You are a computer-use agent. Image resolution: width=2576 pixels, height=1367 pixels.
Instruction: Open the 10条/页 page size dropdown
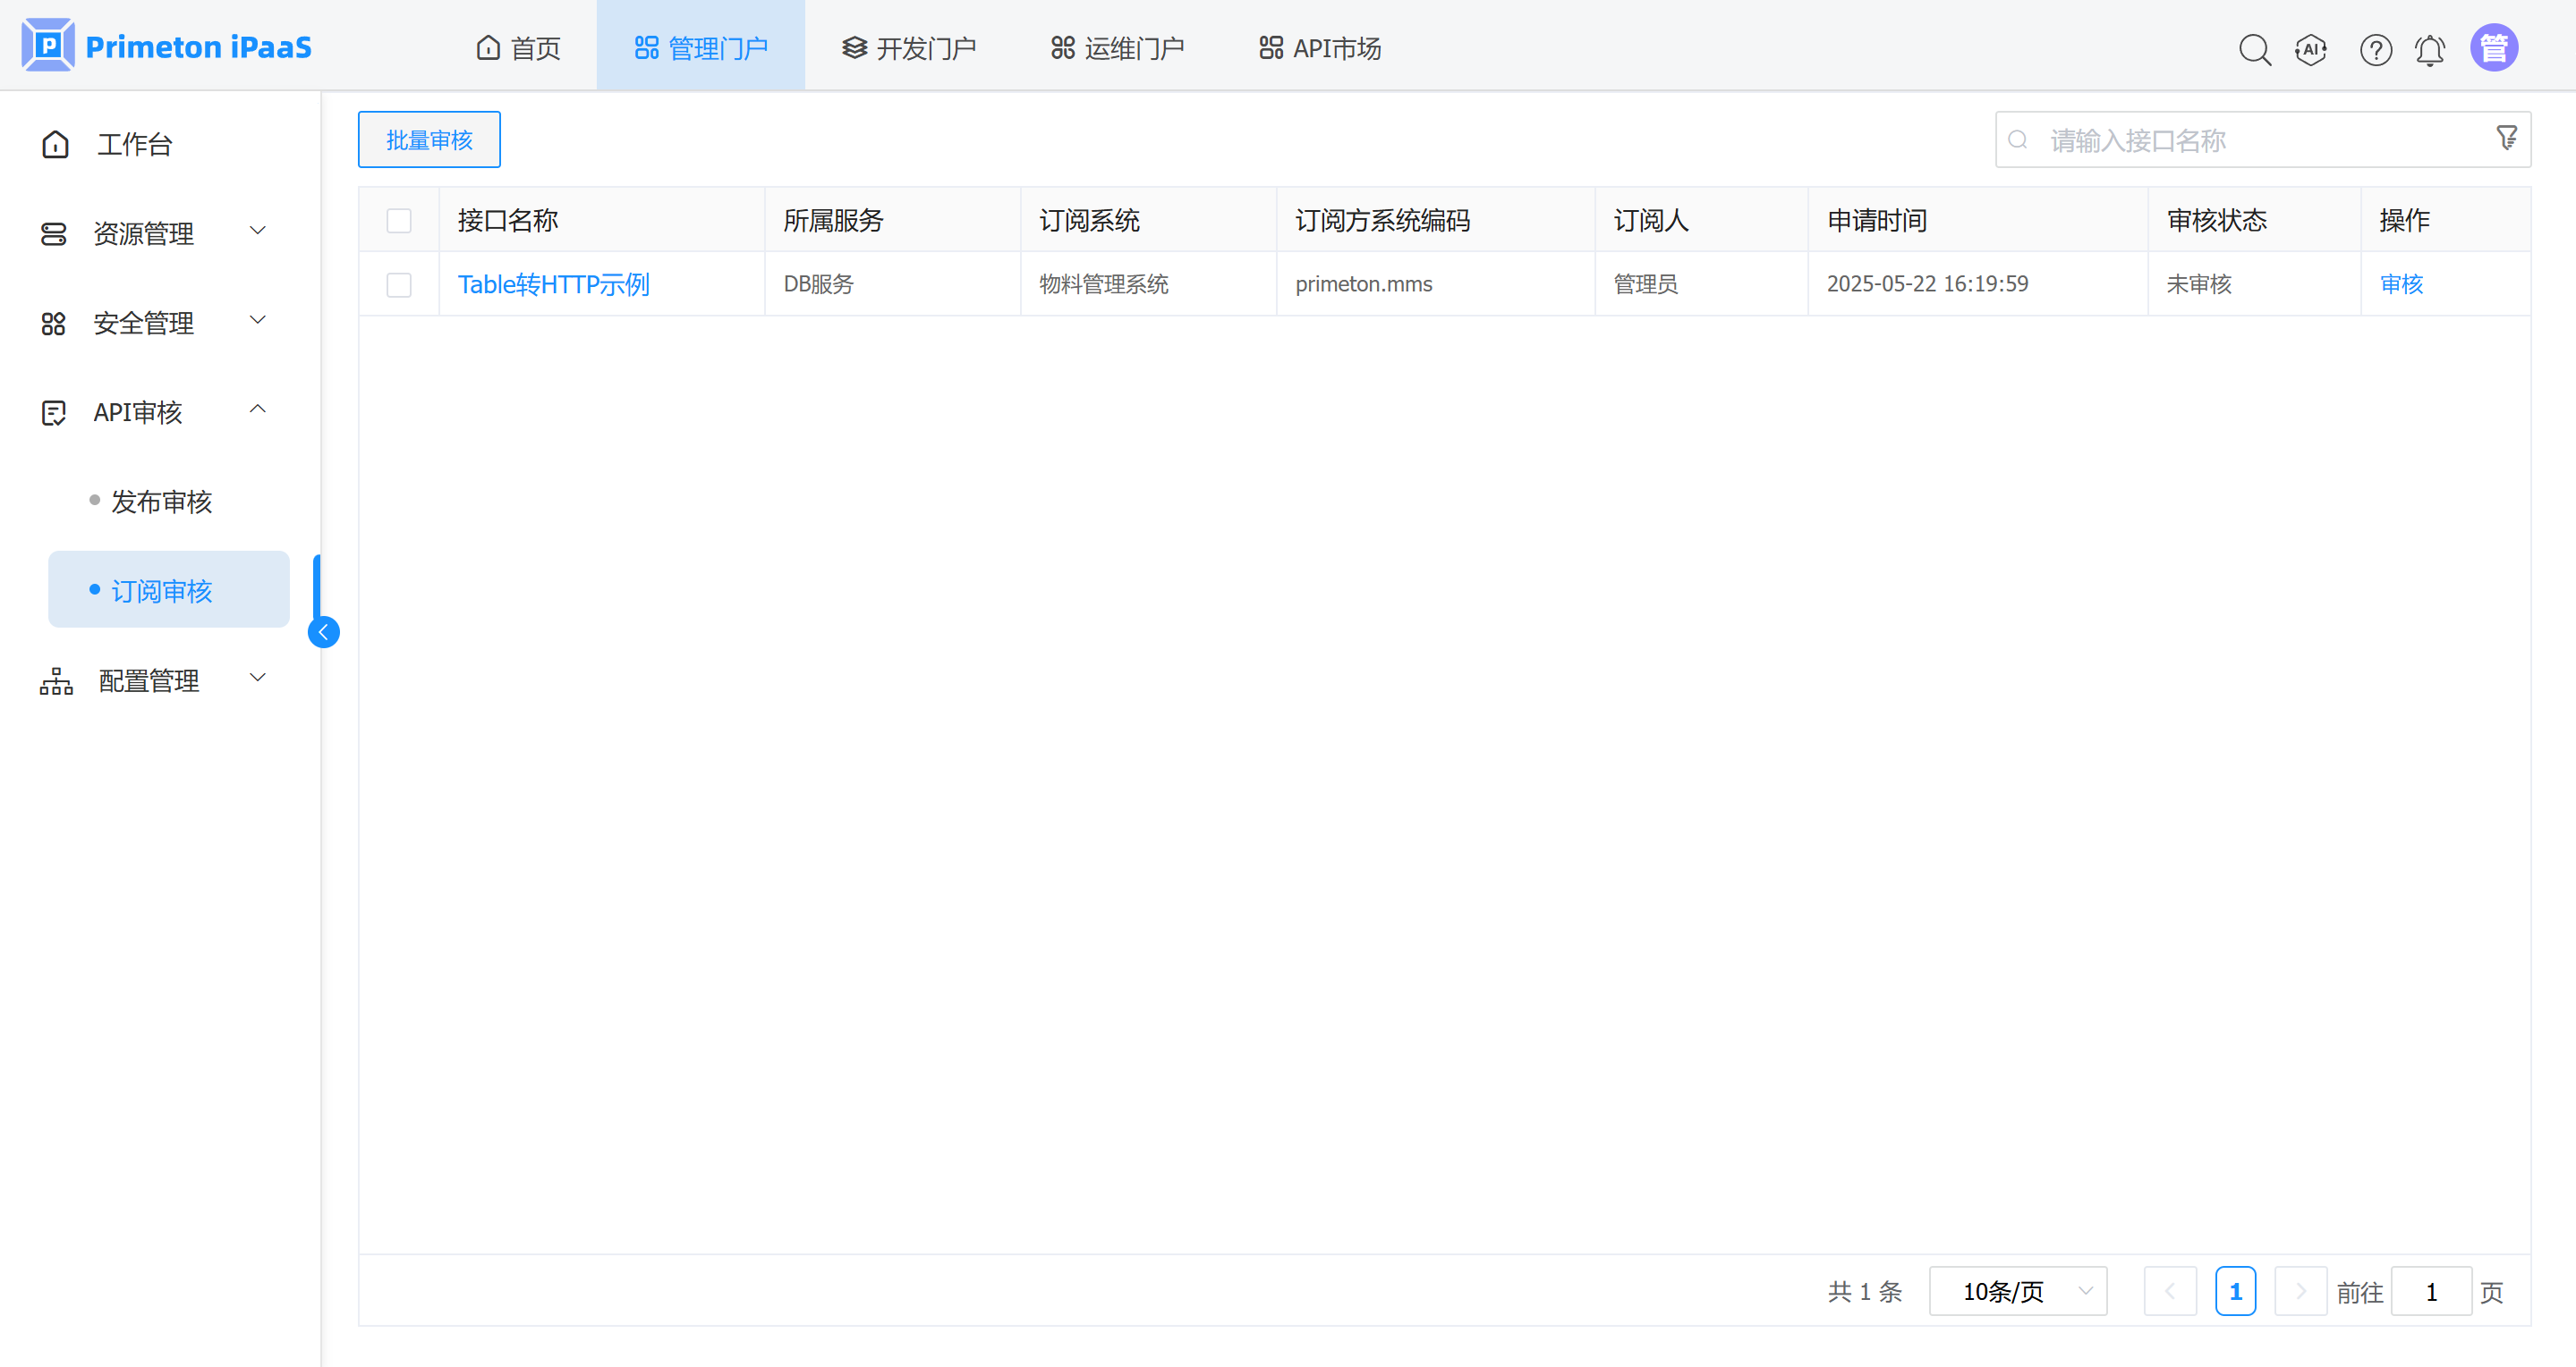point(2017,1291)
